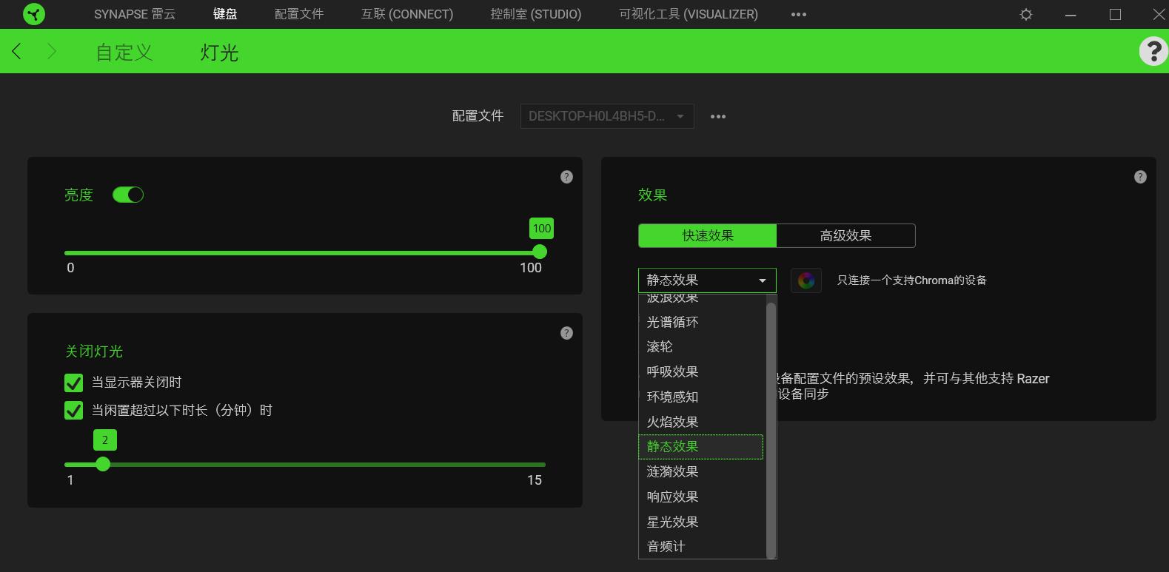Screen dimensions: 1169x572
Task: Open help via the question mark icon
Action: (x=1153, y=51)
